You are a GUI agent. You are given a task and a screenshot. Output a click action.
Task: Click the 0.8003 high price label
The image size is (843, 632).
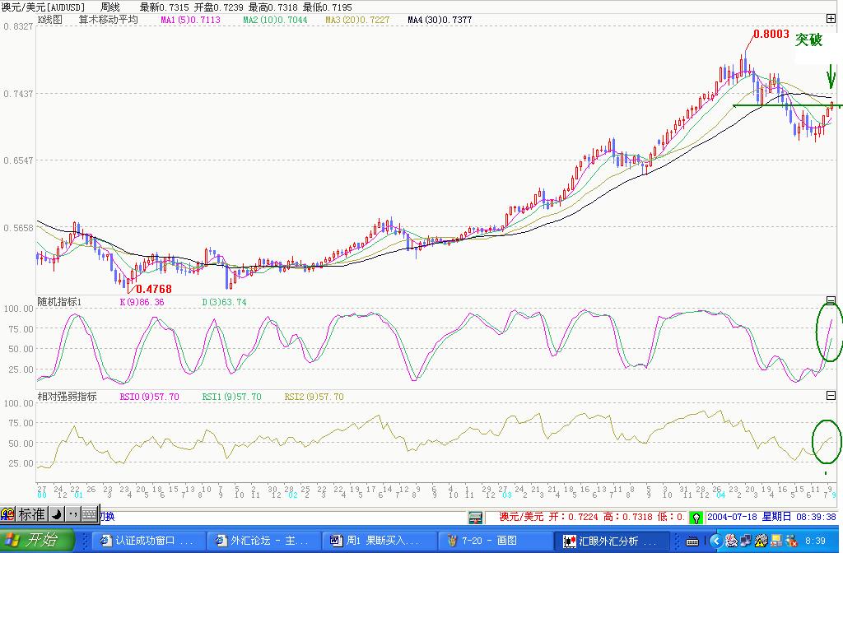click(771, 34)
